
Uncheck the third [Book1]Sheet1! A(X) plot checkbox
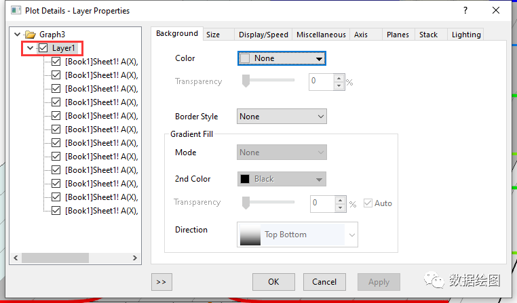click(x=56, y=89)
